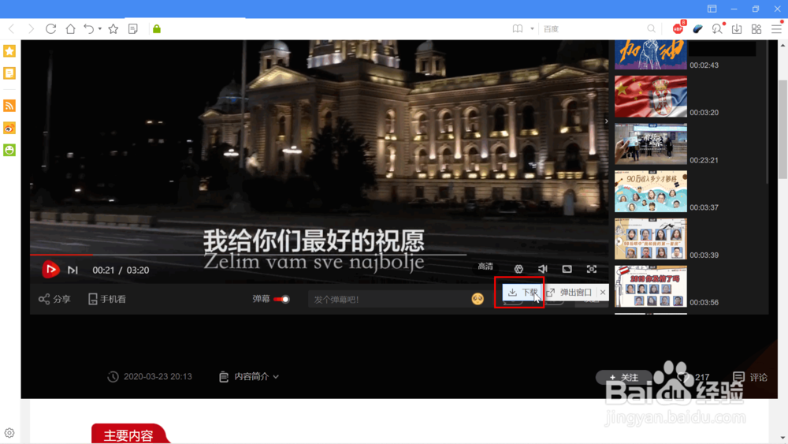The image size is (788, 444).
Task: Open sidebar settings gear
Action: click(9, 433)
